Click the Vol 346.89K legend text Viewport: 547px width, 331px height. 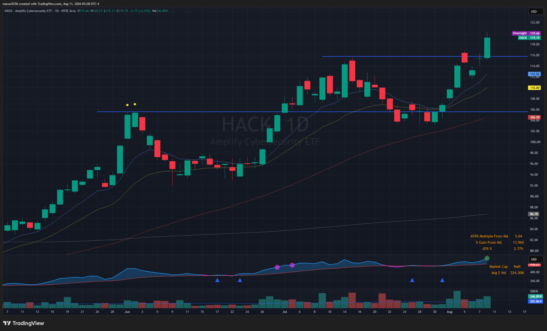click(x=160, y=11)
